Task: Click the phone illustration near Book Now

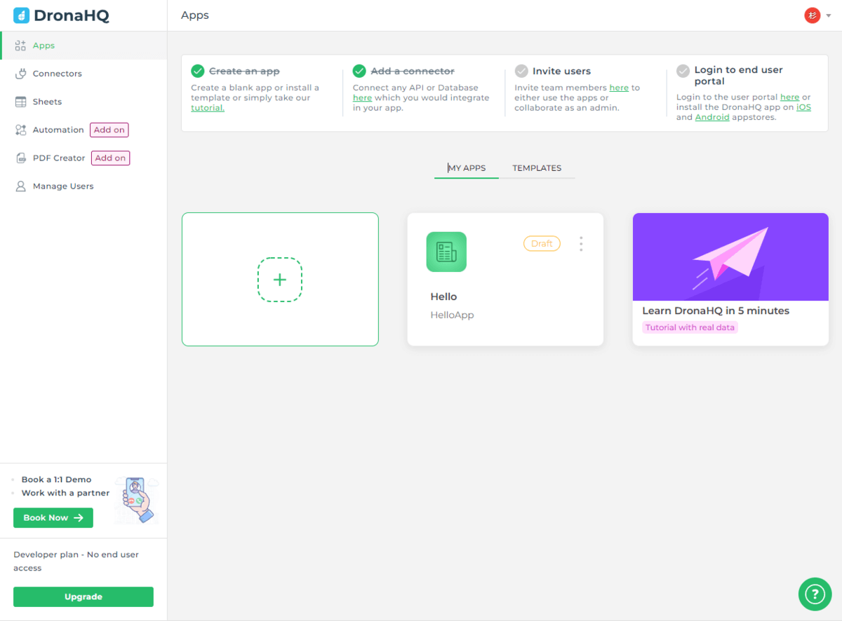Action: point(137,500)
